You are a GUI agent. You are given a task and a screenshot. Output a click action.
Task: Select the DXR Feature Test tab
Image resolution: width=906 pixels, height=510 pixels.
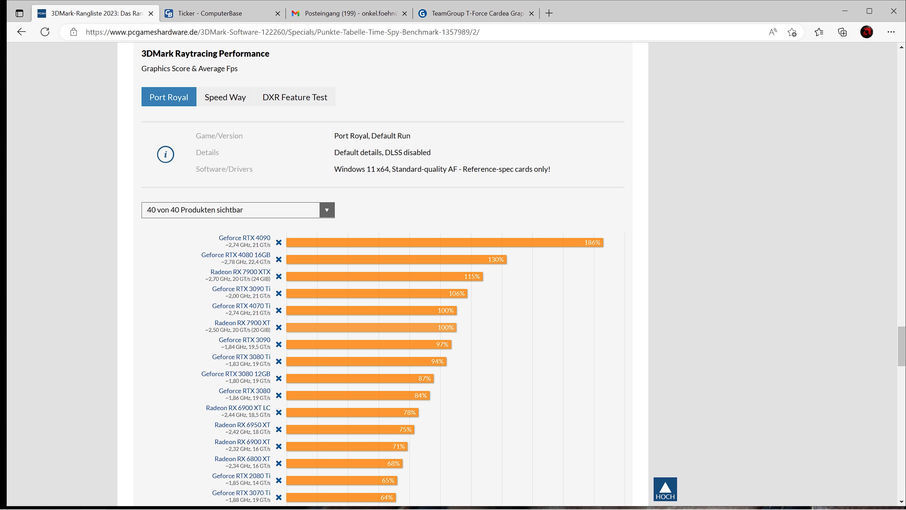click(294, 97)
